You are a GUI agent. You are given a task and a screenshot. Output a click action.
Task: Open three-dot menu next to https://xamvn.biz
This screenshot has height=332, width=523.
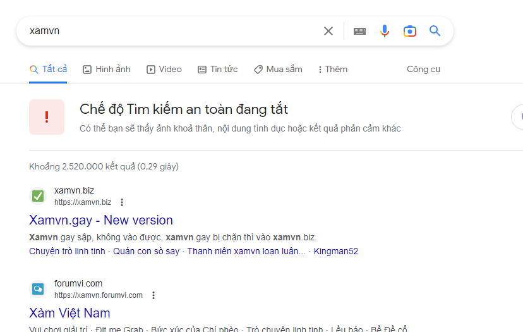122,202
